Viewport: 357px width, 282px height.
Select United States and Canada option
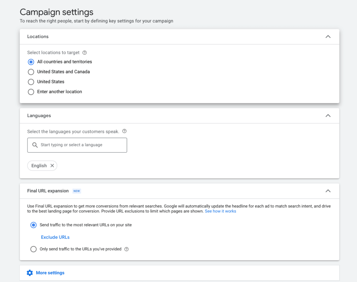pyautogui.click(x=31, y=72)
